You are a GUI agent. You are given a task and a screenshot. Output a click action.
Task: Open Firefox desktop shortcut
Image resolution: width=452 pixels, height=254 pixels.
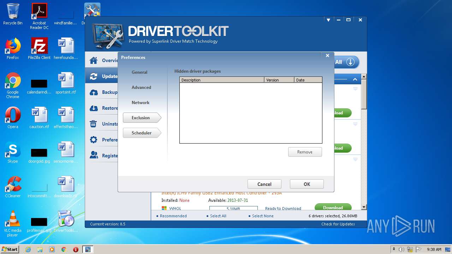click(x=13, y=49)
